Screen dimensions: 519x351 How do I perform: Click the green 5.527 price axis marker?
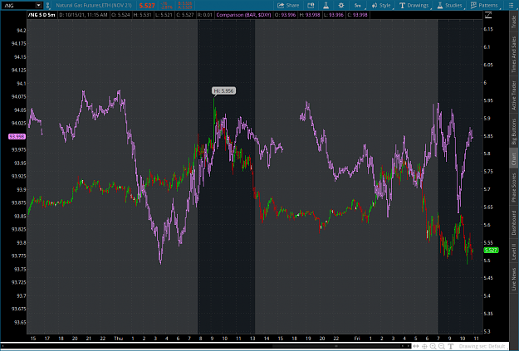click(x=491, y=250)
